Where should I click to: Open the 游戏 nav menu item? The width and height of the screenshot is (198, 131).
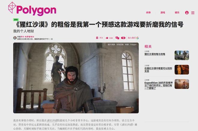(163, 13)
